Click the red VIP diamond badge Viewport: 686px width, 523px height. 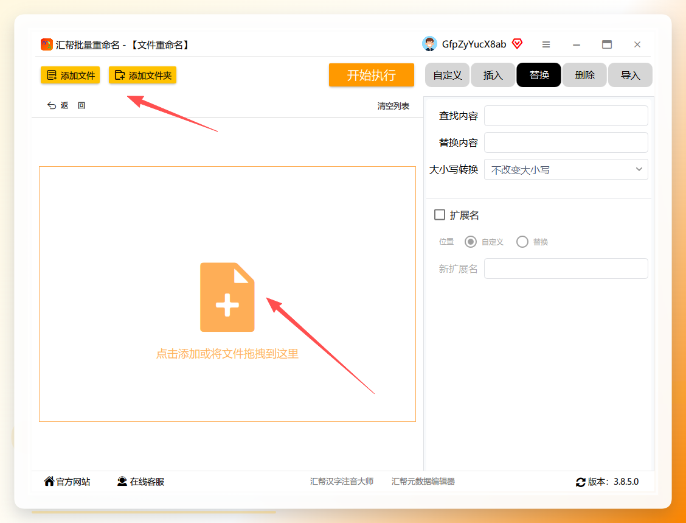[x=517, y=44]
